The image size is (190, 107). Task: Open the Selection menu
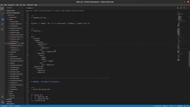(11, 5)
